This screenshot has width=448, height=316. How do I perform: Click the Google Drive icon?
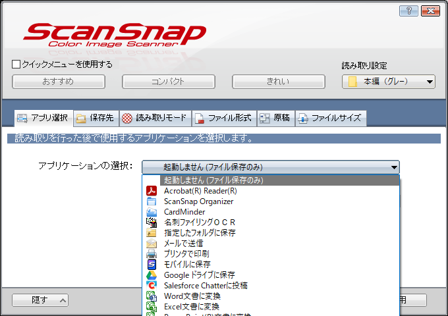click(x=152, y=275)
